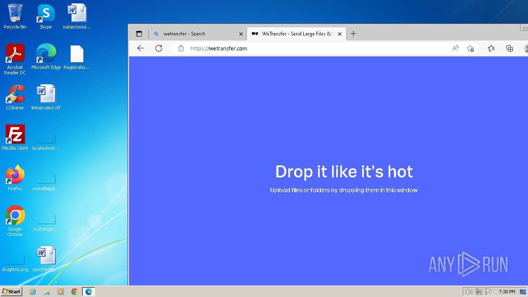Open Read aloud in address bar
This screenshot has width=528, height=297.
[x=455, y=48]
